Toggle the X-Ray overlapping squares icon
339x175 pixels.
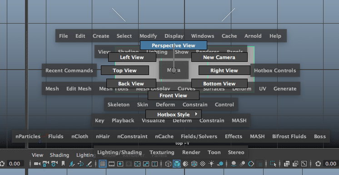point(287,164)
